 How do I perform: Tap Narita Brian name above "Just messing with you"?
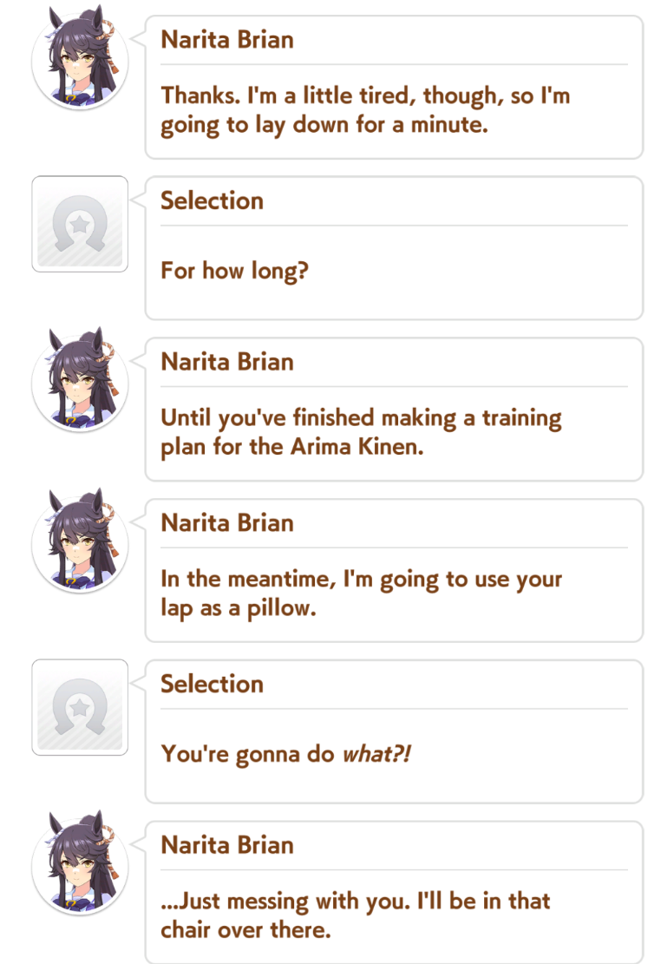coord(227,845)
